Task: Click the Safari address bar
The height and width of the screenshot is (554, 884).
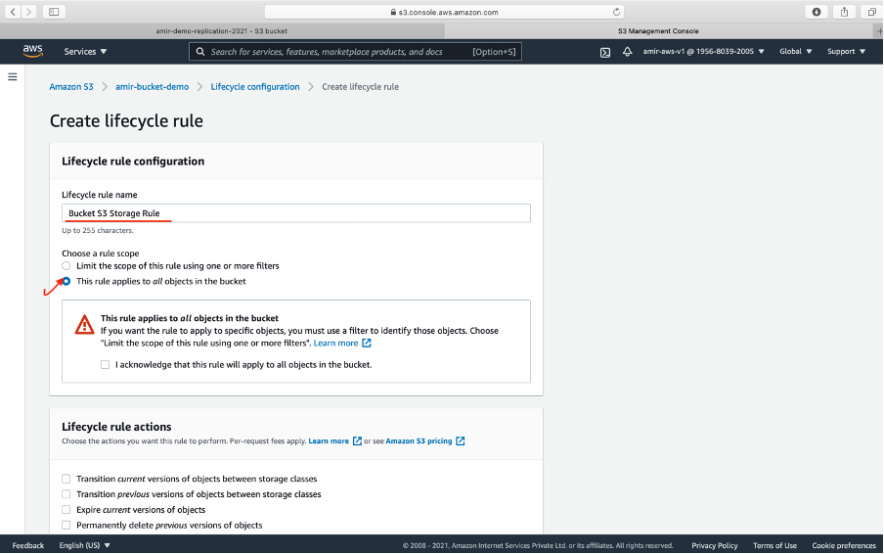Action: coord(444,12)
